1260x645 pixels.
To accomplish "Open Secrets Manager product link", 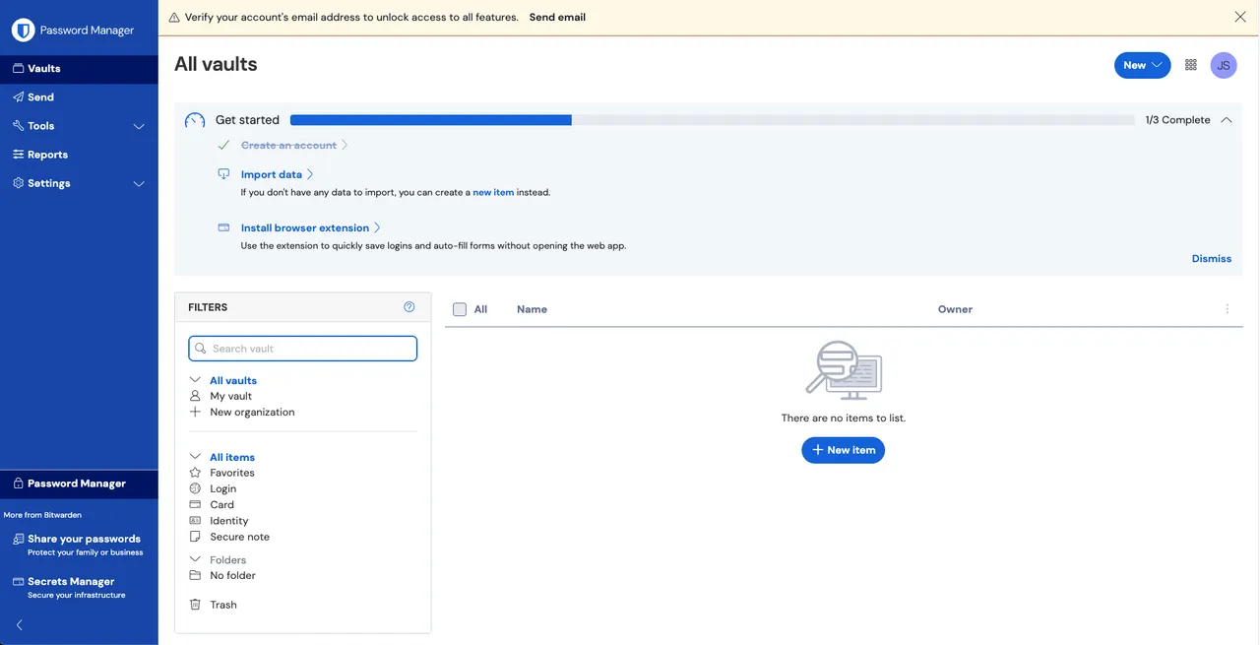I will coord(71,587).
